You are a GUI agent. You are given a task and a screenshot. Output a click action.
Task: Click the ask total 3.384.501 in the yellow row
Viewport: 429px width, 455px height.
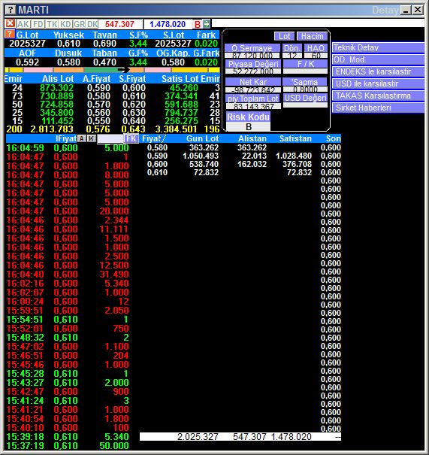pos(176,129)
